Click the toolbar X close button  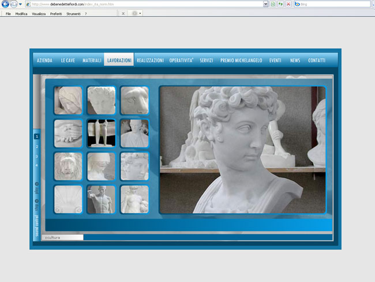[x=123, y=14]
